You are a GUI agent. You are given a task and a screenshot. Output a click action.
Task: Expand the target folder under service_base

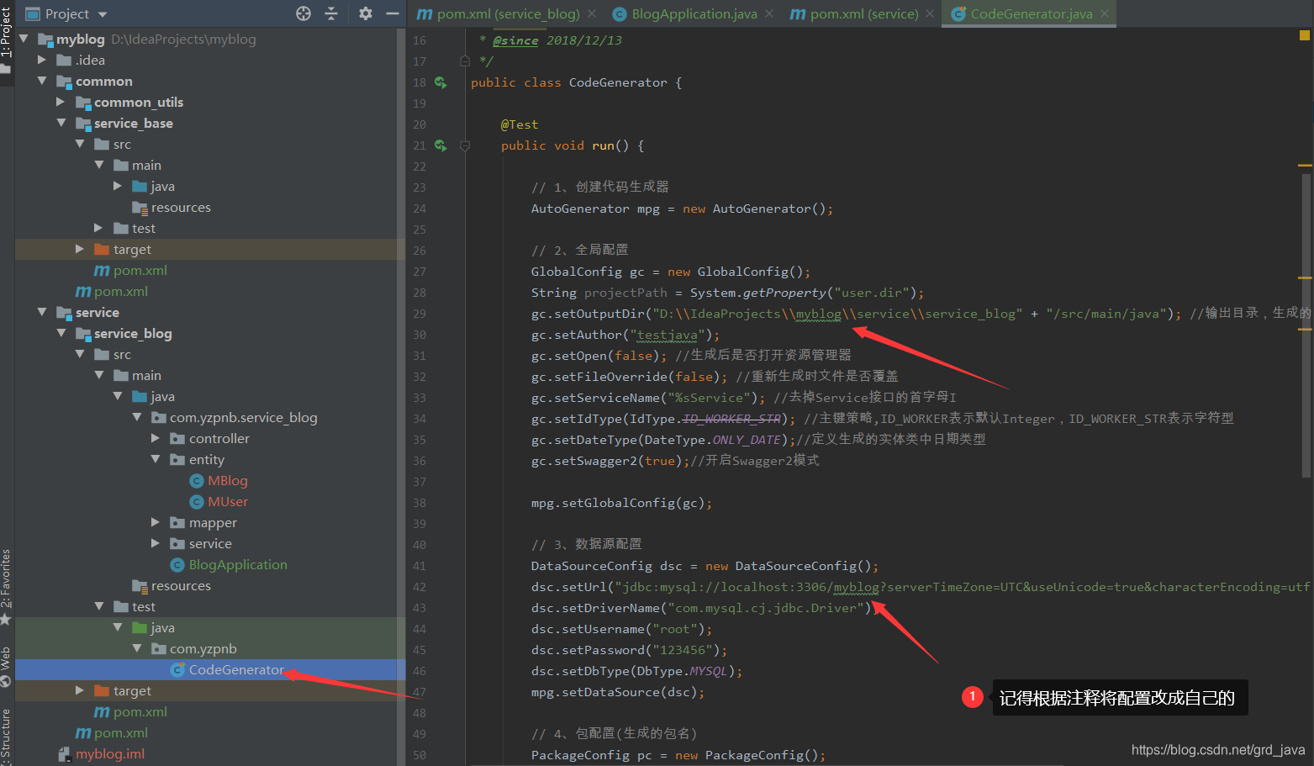coord(80,249)
